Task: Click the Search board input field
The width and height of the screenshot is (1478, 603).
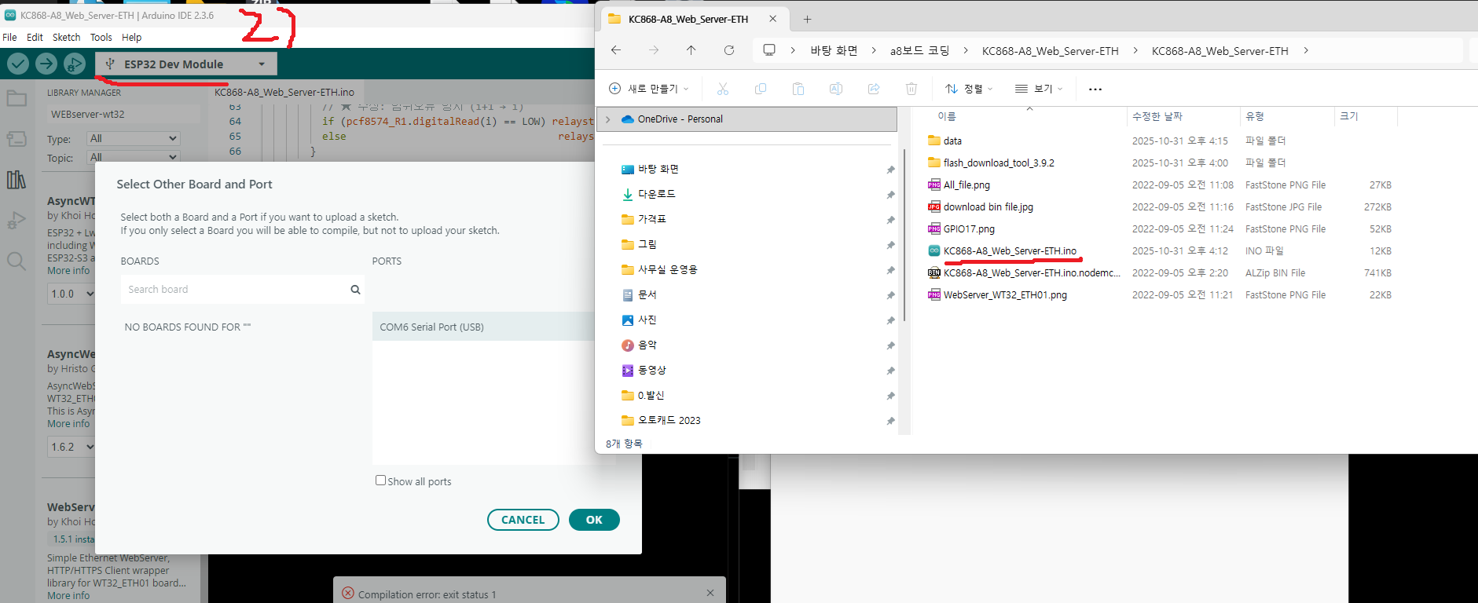Action: [x=236, y=290]
